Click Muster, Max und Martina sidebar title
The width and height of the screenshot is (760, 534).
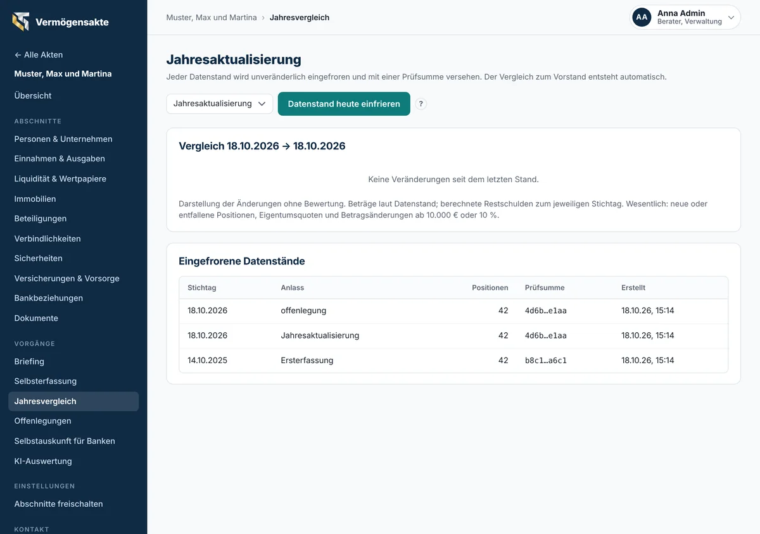click(x=63, y=73)
